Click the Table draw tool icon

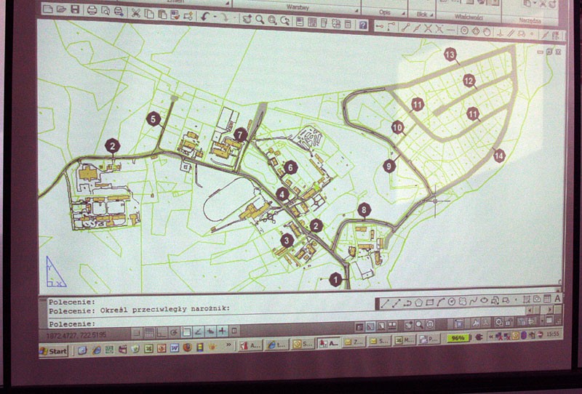547,299
